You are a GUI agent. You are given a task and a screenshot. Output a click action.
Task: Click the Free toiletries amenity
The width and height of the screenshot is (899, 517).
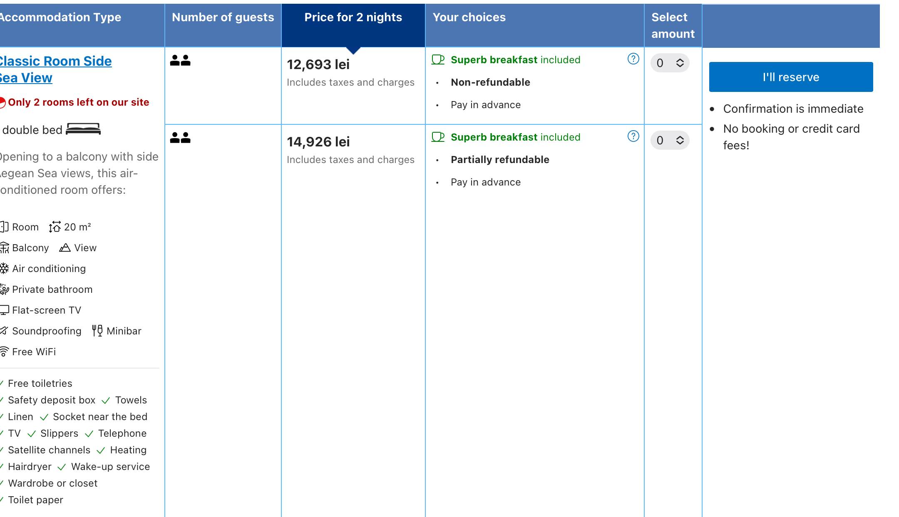(x=40, y=383)
